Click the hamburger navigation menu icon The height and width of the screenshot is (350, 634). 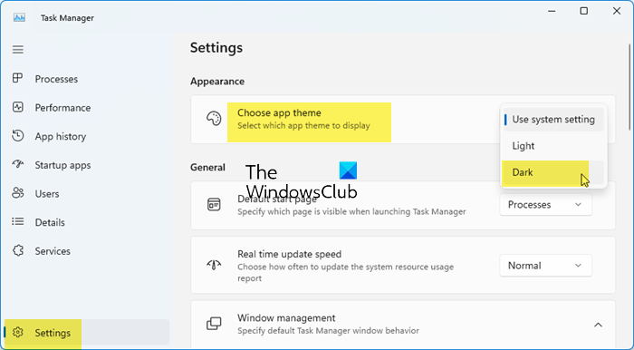pos(18,49)
